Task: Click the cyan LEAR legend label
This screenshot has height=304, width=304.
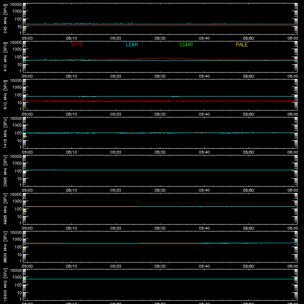Action: coord(132,44)
